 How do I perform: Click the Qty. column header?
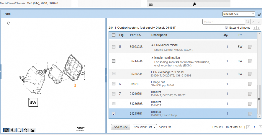point(225,35)
